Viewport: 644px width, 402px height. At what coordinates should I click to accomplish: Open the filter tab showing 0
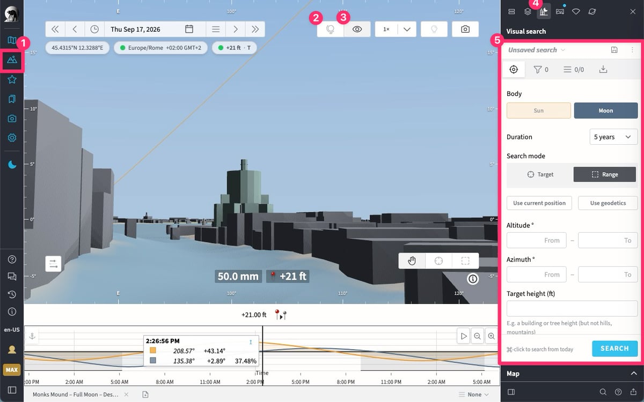541,69
